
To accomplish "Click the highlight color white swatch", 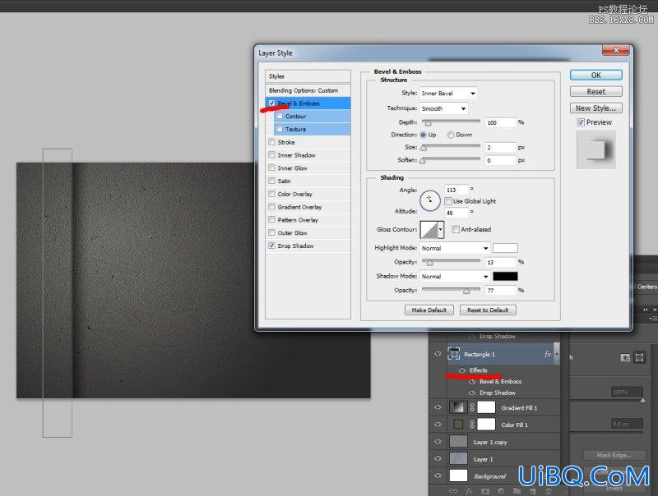I will (505, 248).
